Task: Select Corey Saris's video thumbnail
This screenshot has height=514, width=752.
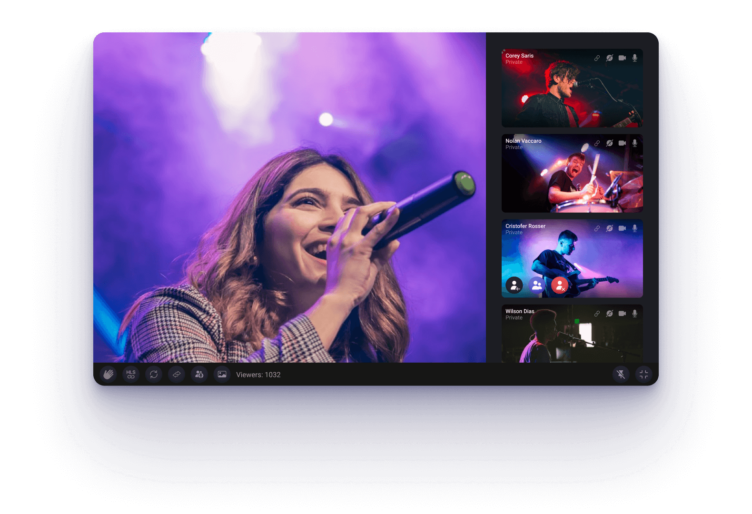Action: [x=572, y=88]
